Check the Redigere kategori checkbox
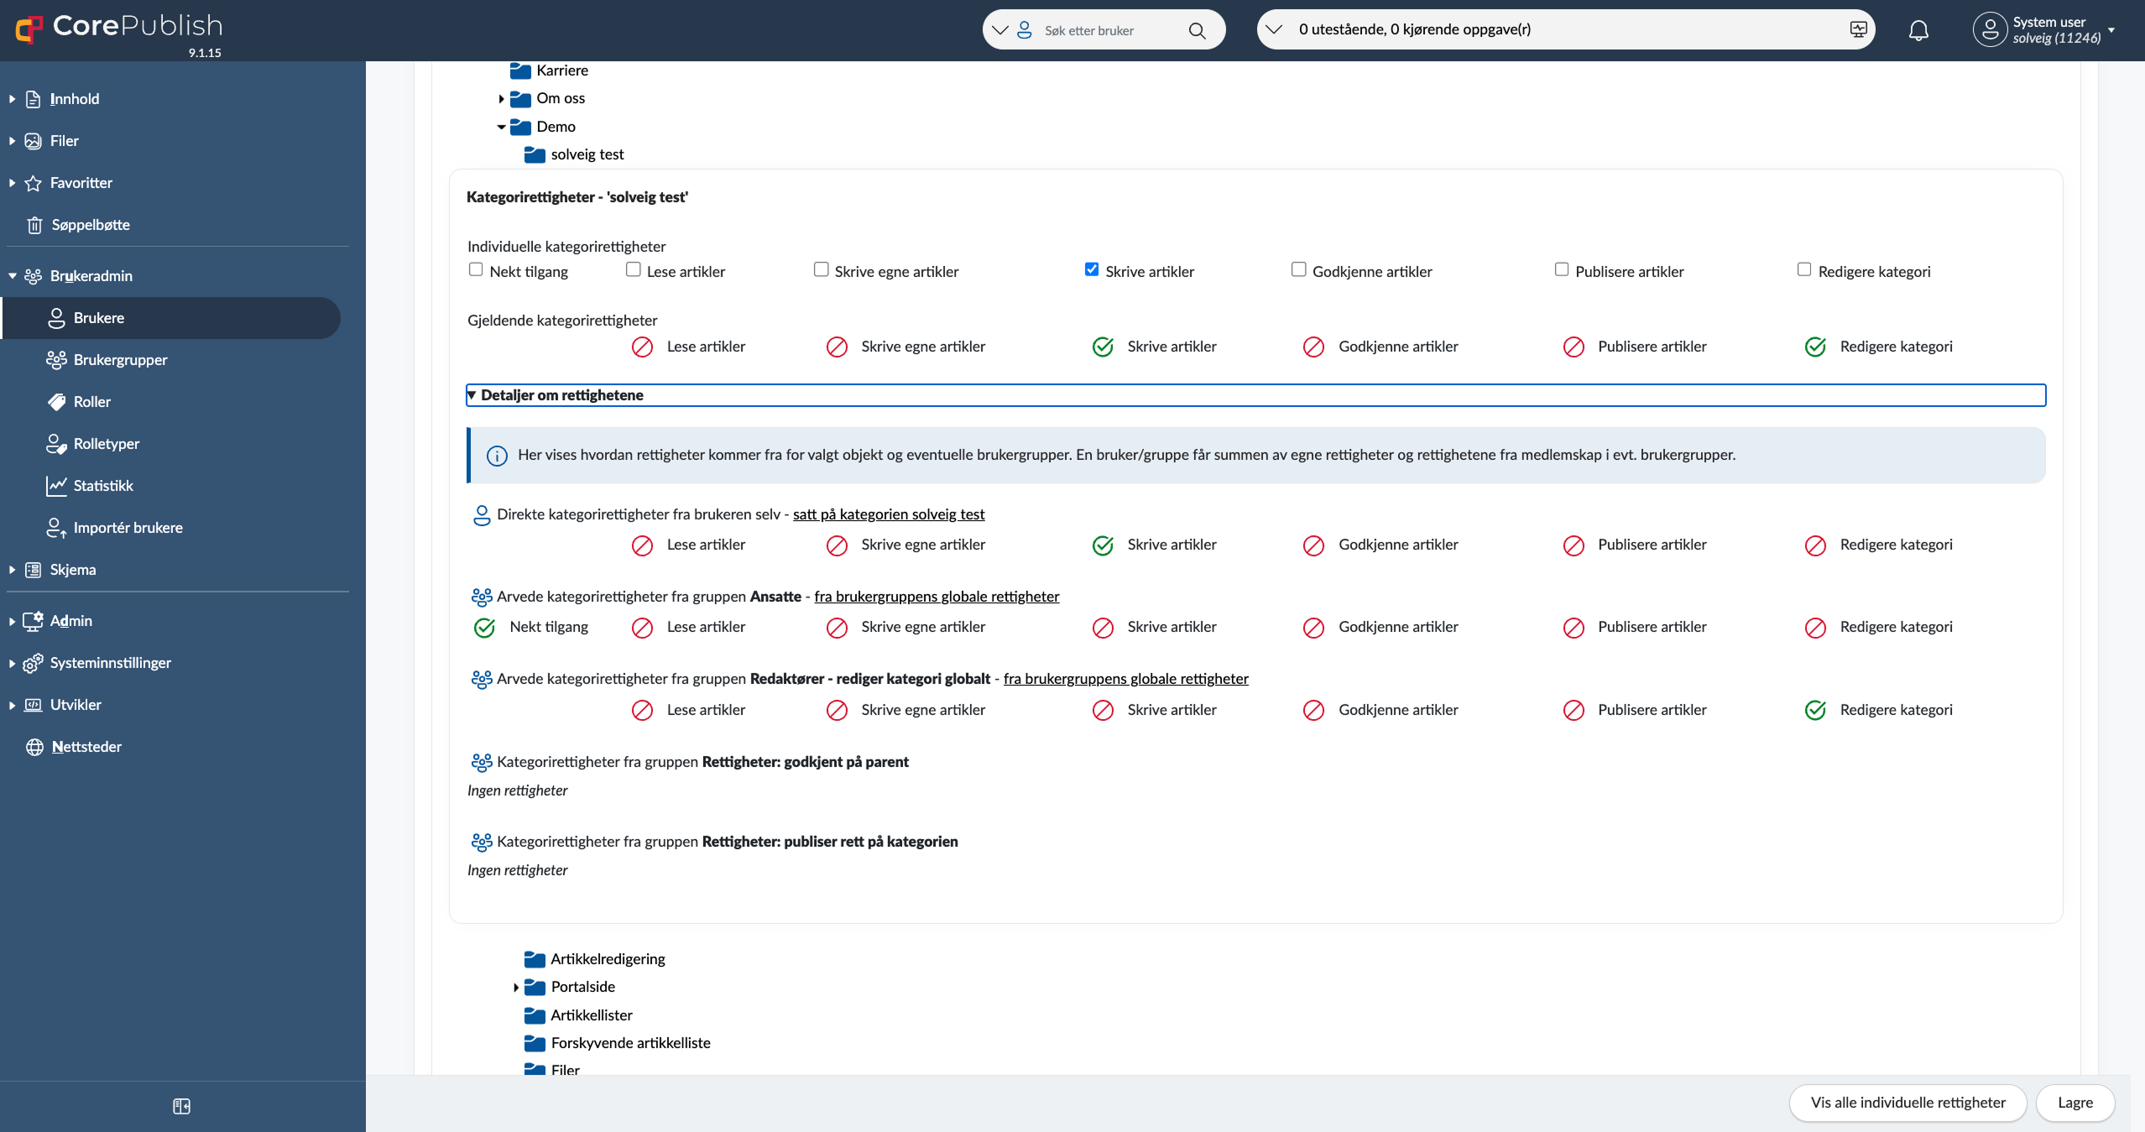Screen dimensions: 2145x1132 [1804, 269]
